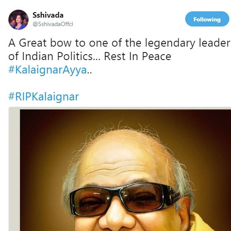Click the grey left border of the photo card
The height and width of the screenshot is (231, 231).
(14, 169)
